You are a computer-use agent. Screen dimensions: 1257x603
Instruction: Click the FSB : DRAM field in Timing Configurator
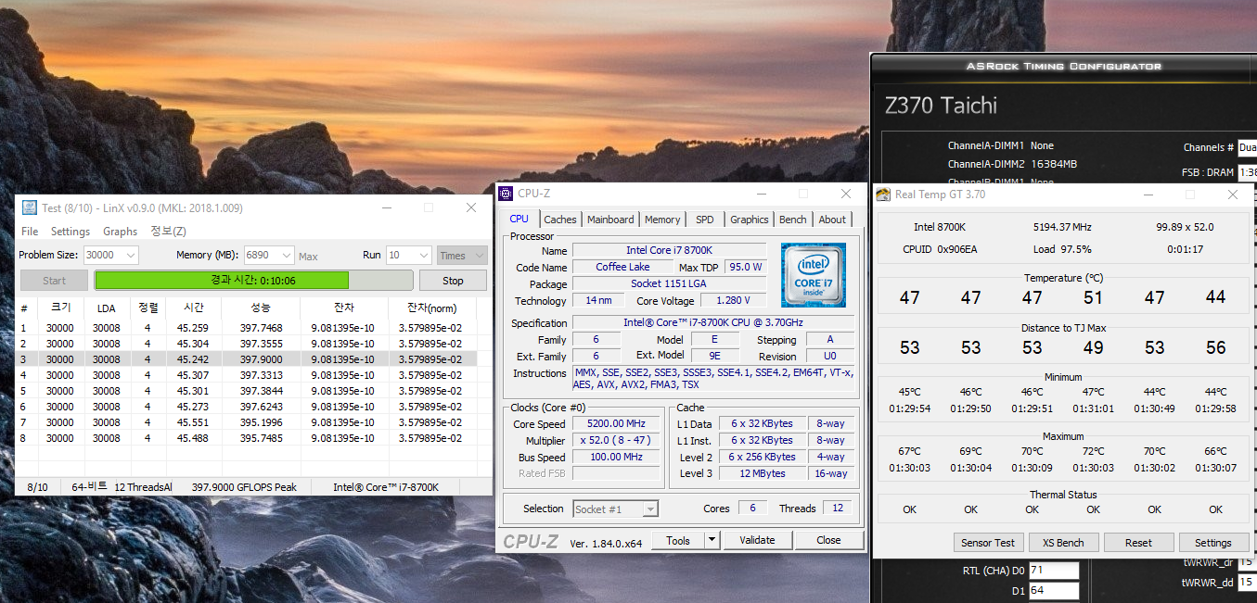pos(1247,172)
